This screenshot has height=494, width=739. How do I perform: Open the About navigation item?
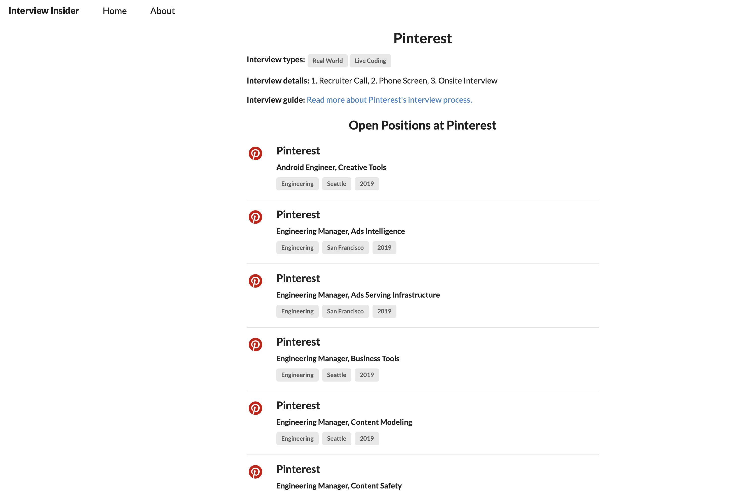(x=162, y=11)
